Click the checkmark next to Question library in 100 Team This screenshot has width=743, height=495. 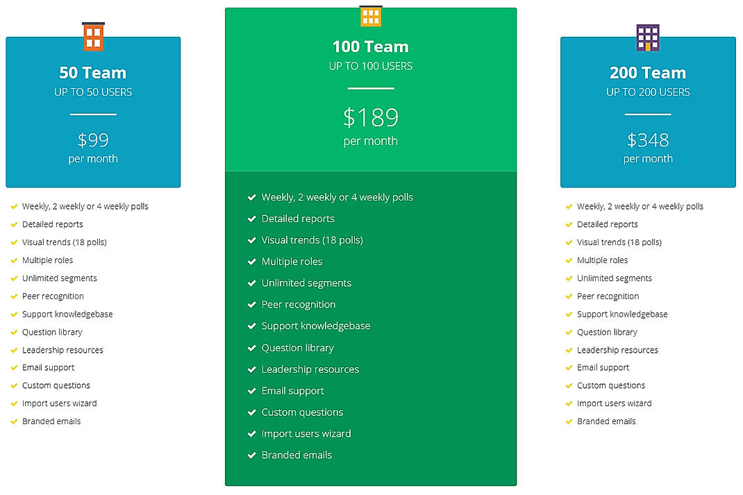(251, 348)
